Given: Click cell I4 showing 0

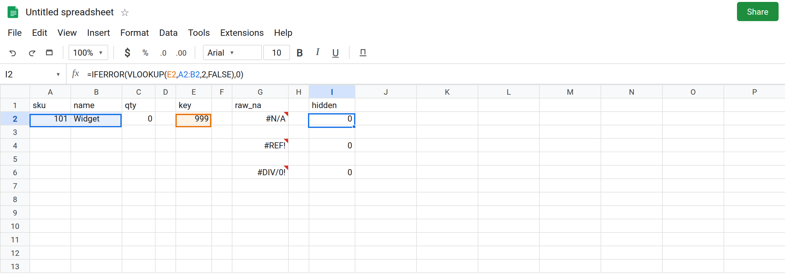Looking at the screenshot, I should point(332,145).
